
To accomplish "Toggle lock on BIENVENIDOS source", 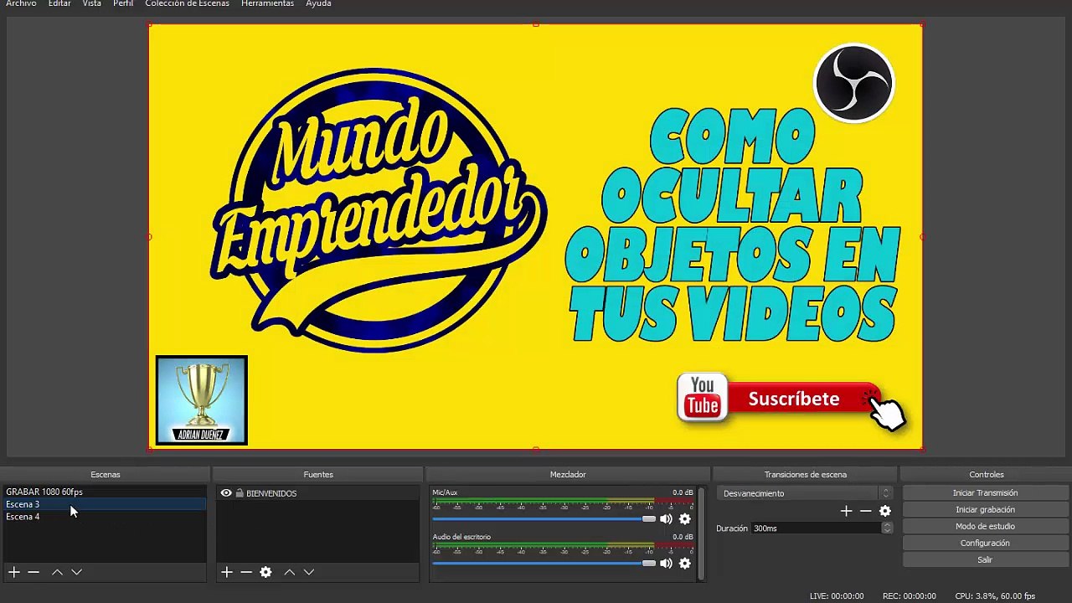I will (x=240, y=493).
